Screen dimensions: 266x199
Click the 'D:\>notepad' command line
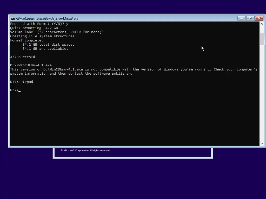pos(22,82)
